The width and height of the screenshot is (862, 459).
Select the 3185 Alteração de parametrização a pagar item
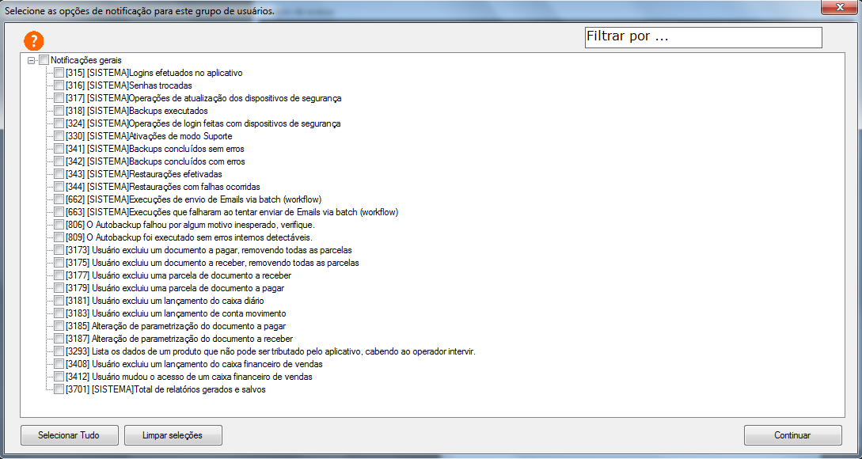tap(176, 326)
